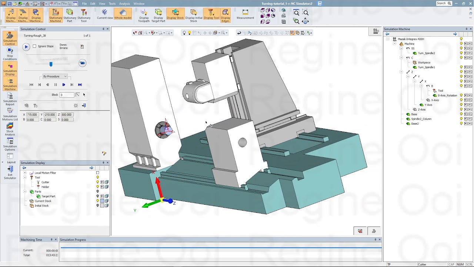This screenshot has height=267, width=474.
Task: Open Simulation Options in the sidebar
Action: click(x=10, y=145)
